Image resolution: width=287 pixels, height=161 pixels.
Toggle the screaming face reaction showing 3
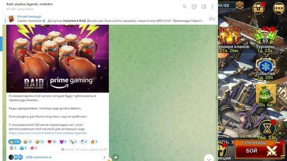(x=13, y=148)
